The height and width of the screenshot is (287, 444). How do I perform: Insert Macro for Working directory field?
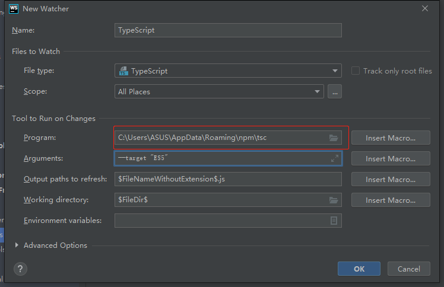coord(391,200)
